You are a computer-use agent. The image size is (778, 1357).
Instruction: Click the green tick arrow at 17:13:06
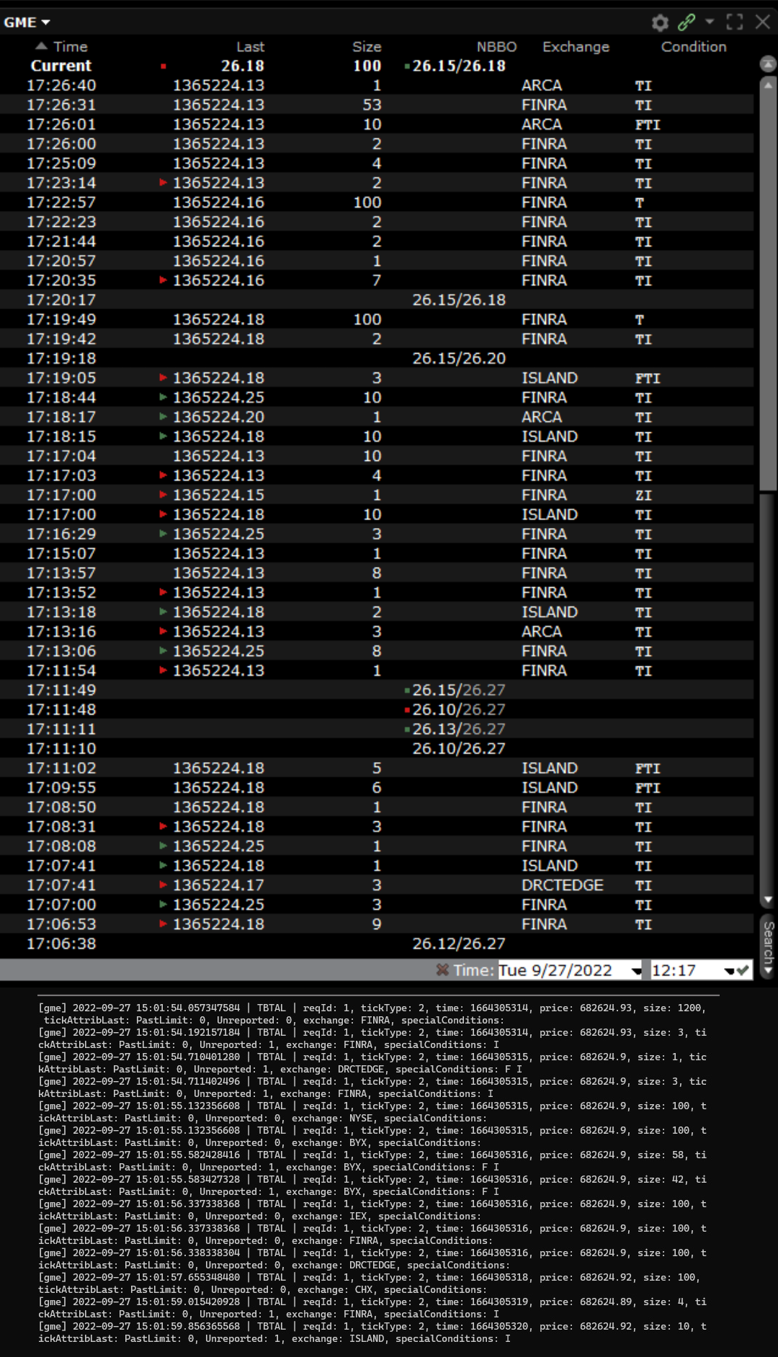coord(164,650)
